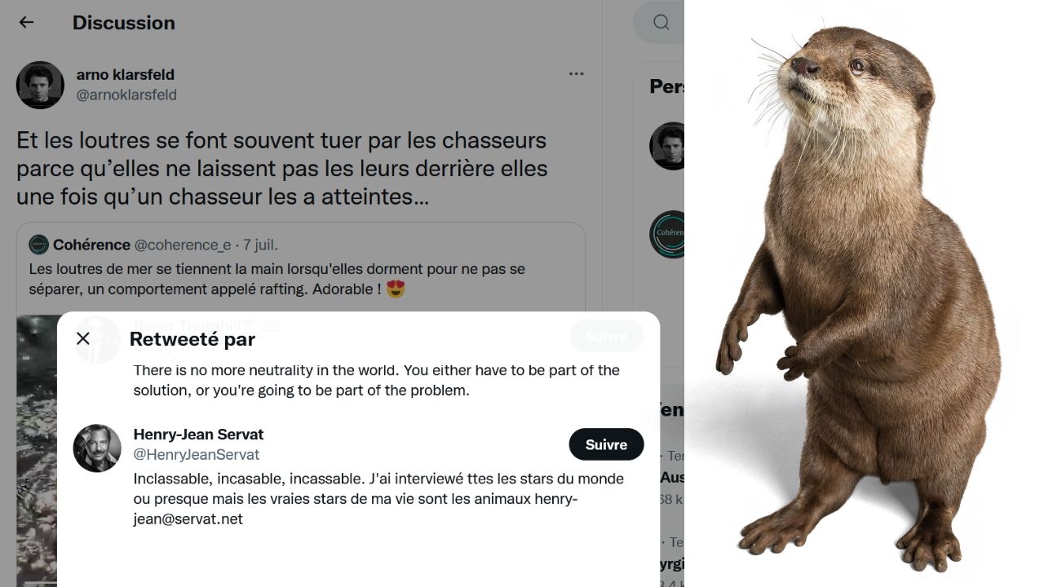
Task: Follow Henry-Jean Servat with the Suivre button
Action: point(606,444)
